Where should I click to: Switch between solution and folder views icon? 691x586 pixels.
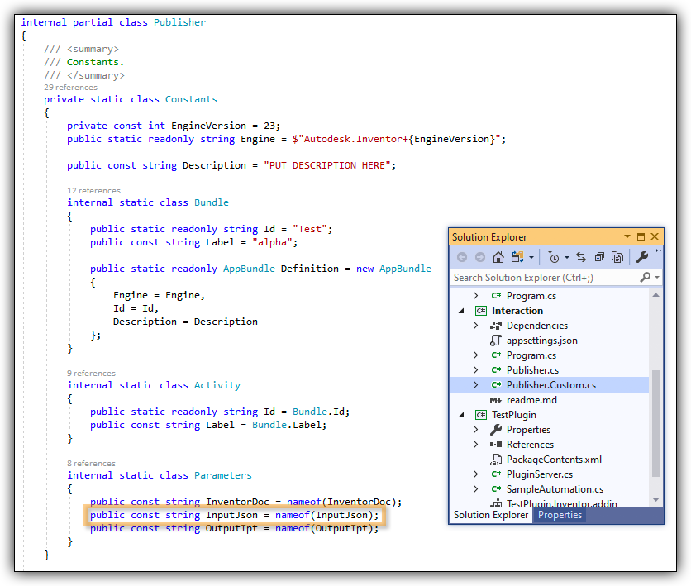pyautogui.click(x=517, y=257)
